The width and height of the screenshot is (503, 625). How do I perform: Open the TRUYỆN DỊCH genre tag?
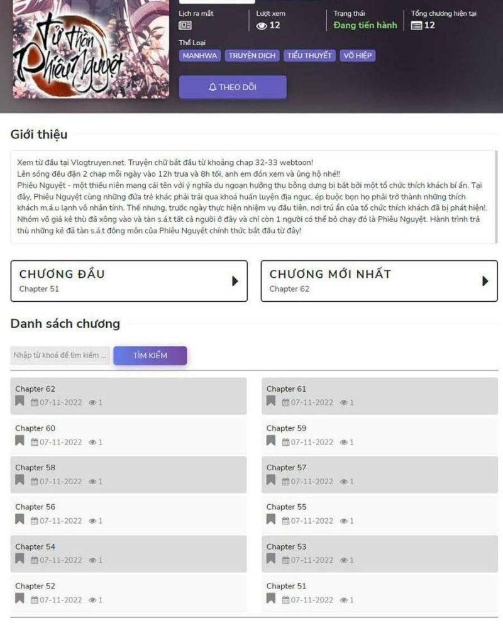(252, 55)
